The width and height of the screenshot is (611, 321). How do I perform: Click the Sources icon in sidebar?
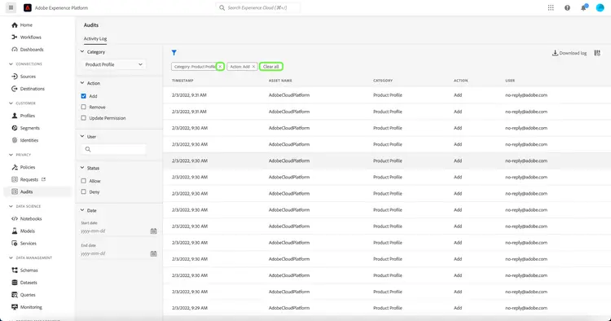15,77
